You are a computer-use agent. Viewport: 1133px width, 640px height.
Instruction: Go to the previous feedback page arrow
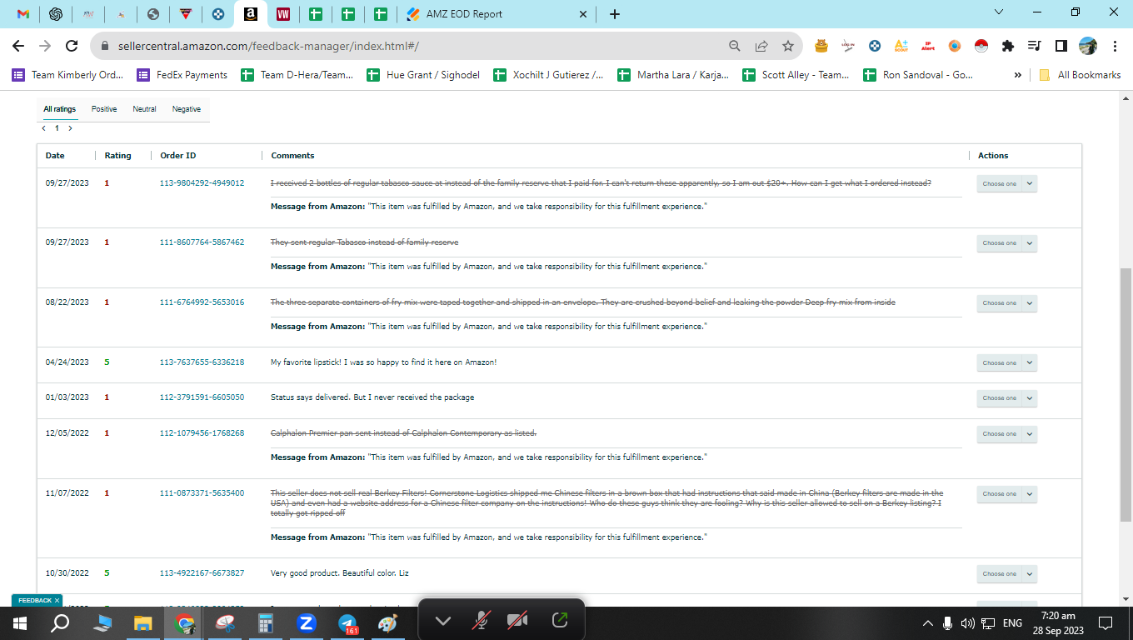43,128
